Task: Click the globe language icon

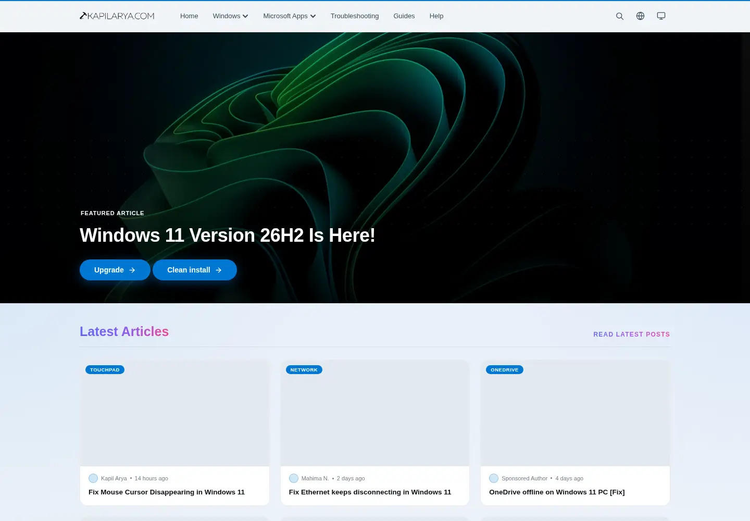Action: click(641, 16)
